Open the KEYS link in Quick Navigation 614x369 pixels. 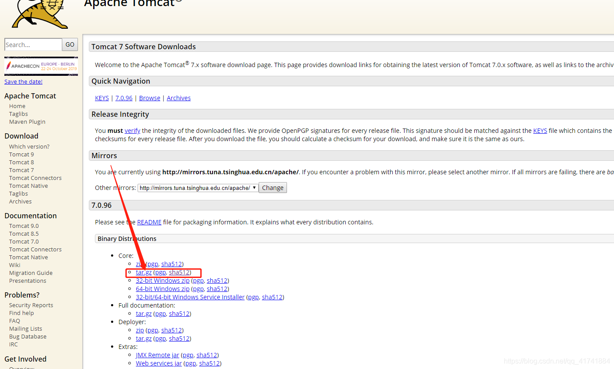(x=102, y=98)
